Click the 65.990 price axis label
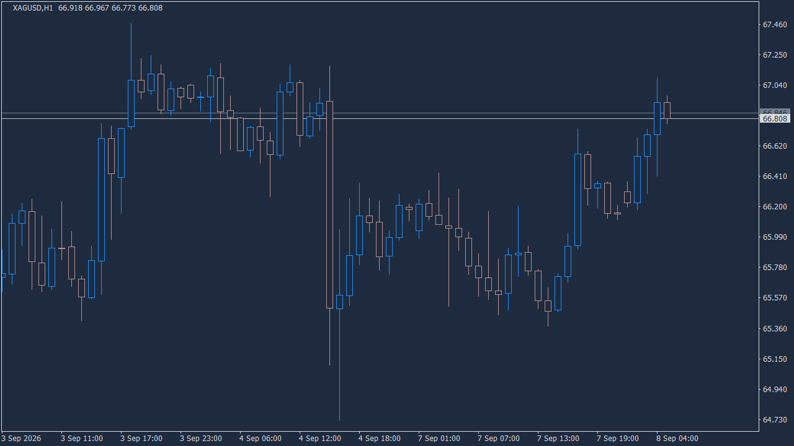 [x=775, y=237]
